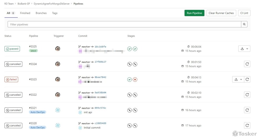Viewport: 261px width, 139px height.
Task: Open pipeline #3323 link
Action: click(x=33, y=79)
